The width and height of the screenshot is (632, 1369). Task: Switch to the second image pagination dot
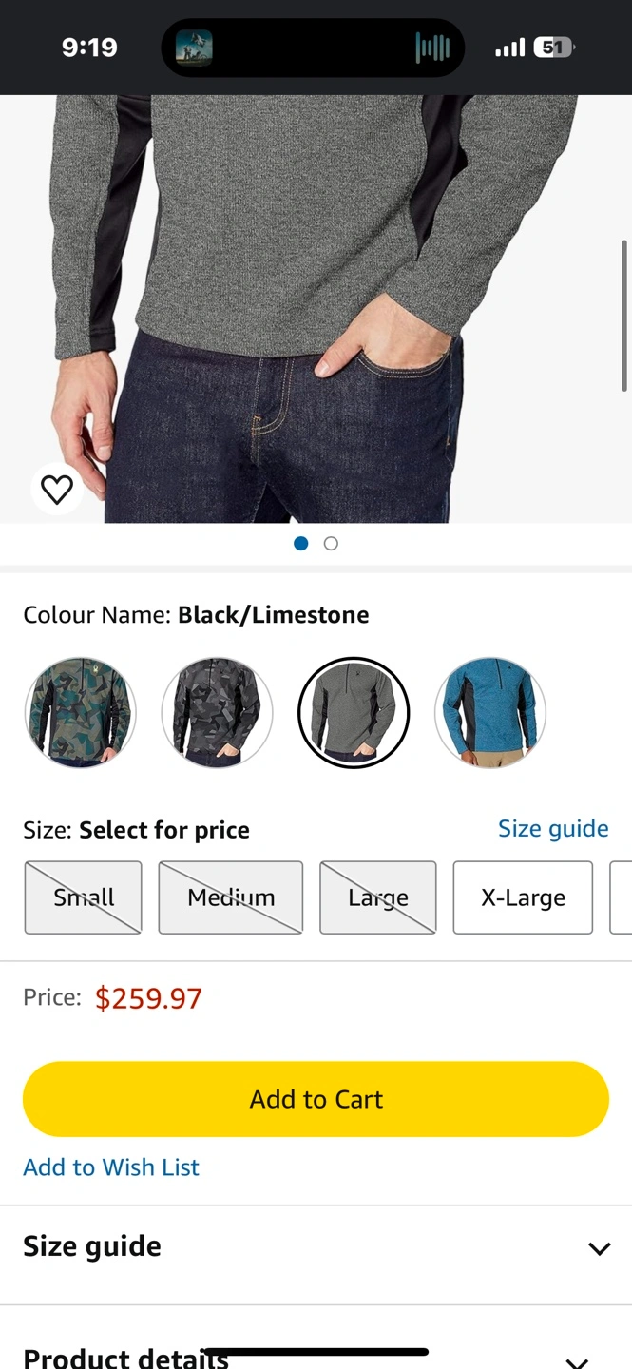click(x=331, y=544)
